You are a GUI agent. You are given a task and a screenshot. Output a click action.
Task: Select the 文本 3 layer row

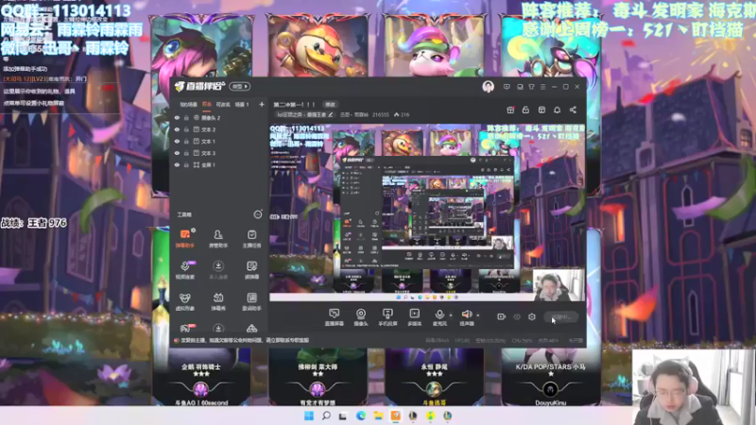[x=219, y=153]
